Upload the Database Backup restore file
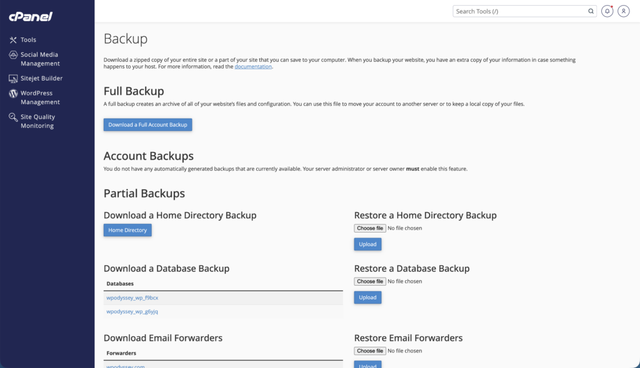The height and width of the screenshot is (368, 640). [367, 298]
